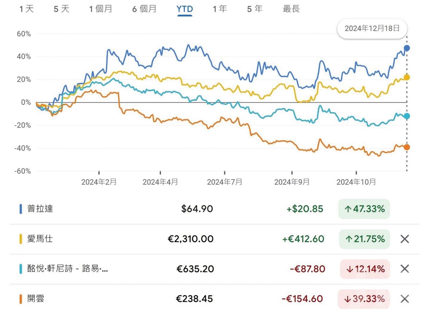Open the 開雲 stock row

[214, 299]
